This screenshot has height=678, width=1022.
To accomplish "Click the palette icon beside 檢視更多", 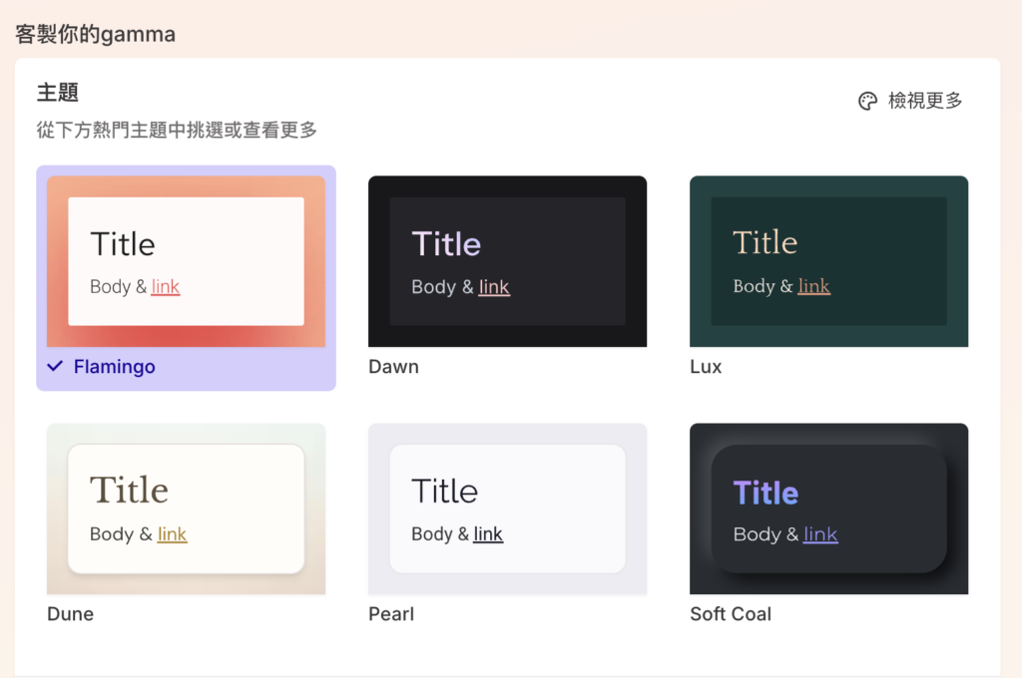I will tap(867, 101).
